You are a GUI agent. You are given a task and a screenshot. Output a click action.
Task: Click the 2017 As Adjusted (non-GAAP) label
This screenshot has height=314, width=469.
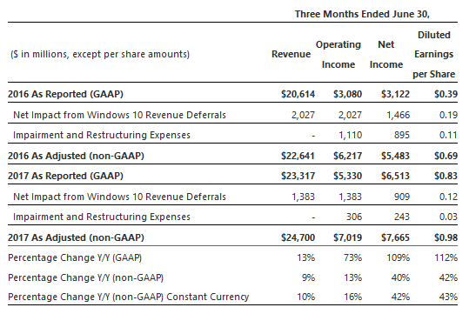click(x=76, y=237)
